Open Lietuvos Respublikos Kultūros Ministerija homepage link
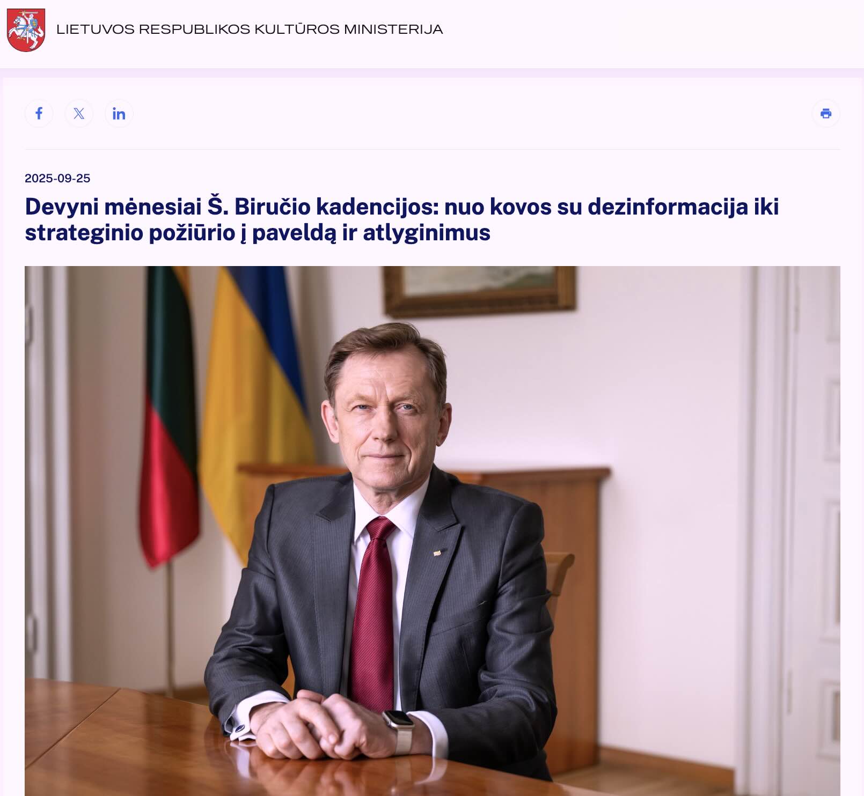Screen dimensions: 864x796 pos(250,30)
